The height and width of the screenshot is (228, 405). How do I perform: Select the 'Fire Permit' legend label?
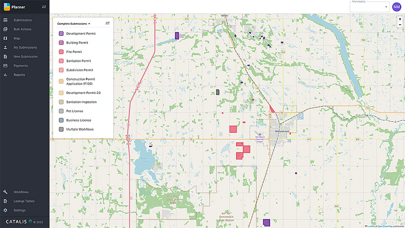point(74,52)
